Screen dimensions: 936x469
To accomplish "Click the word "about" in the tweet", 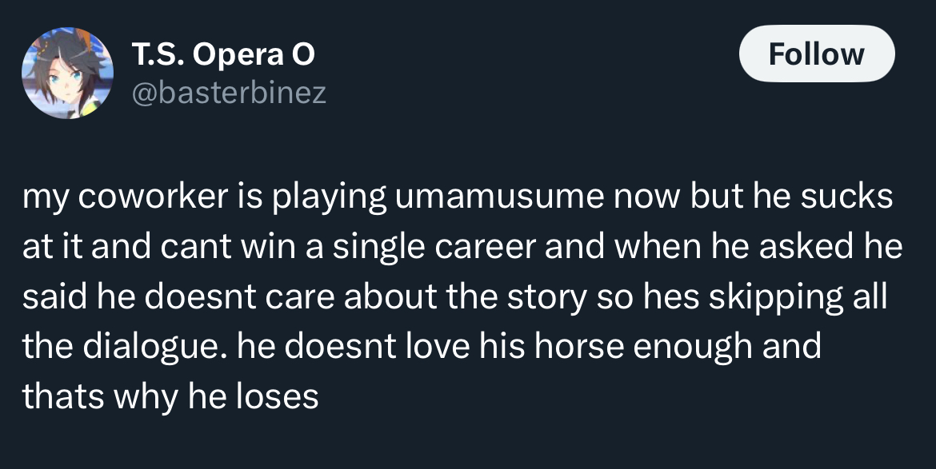I will tap(390, 296).
